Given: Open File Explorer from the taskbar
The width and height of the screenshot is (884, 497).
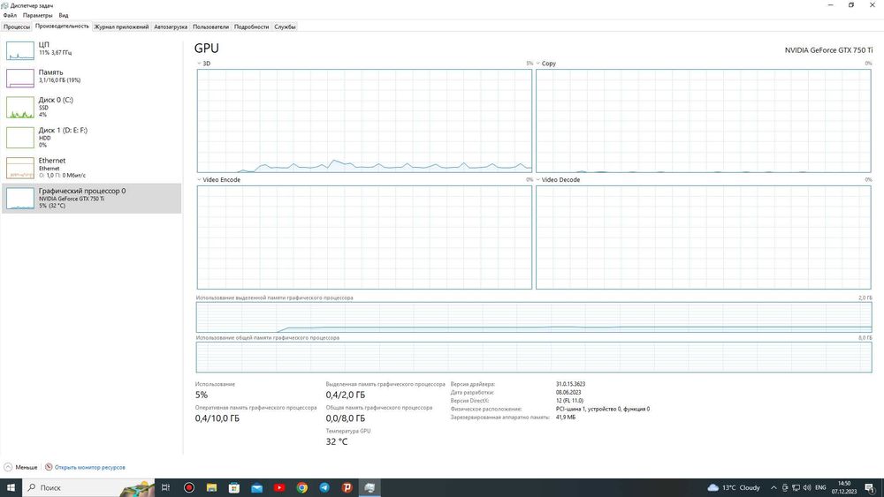Looking at the screenshot, I should (x=211, y=487).
